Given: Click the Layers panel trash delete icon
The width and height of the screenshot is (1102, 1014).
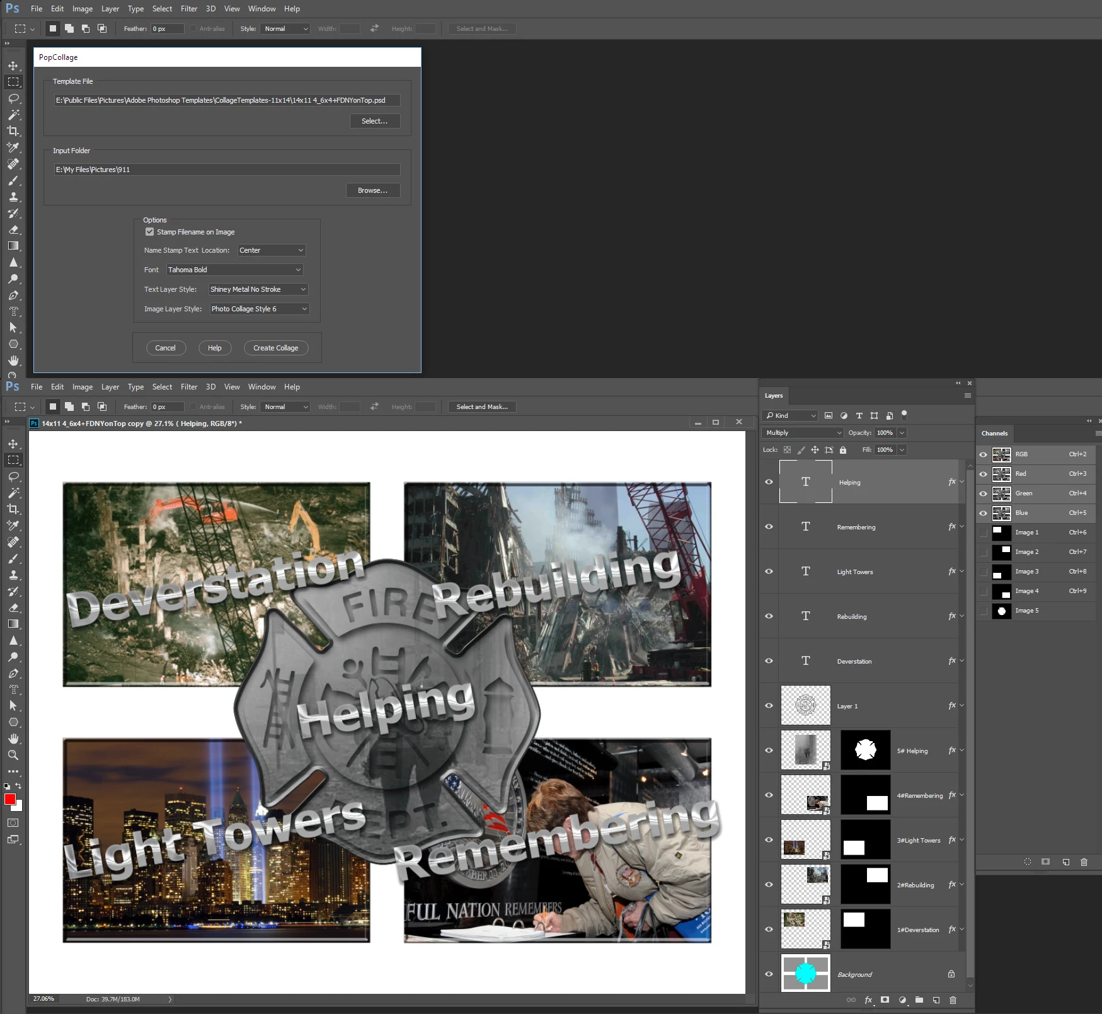Looking at the screenshot, I should (953, 1000).
